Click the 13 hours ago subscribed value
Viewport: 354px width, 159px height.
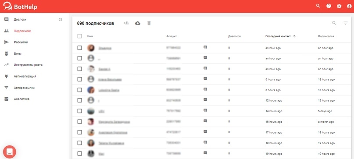pyautogui.click(x=326, y=90)
